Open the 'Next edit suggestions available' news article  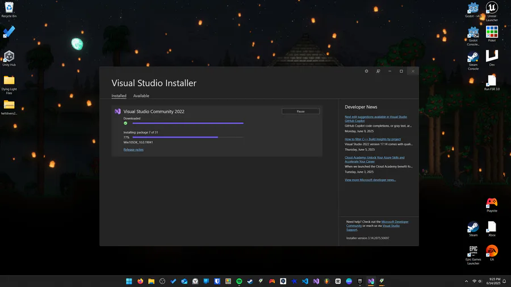[376, 119]
